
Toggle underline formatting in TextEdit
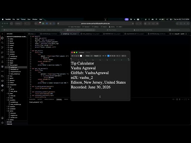tap(76, 56)
